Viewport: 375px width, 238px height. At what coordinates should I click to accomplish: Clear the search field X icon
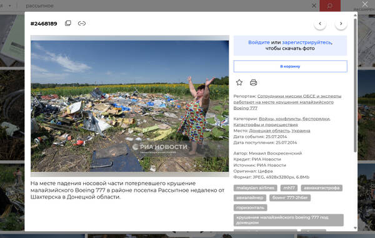tap(314, 6)
